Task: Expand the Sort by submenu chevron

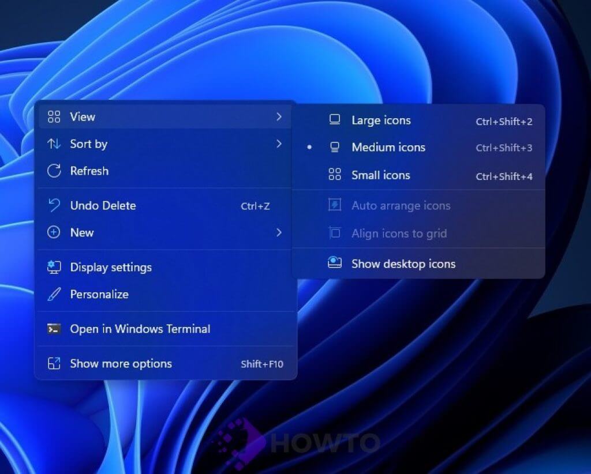Action: point(279,144)
